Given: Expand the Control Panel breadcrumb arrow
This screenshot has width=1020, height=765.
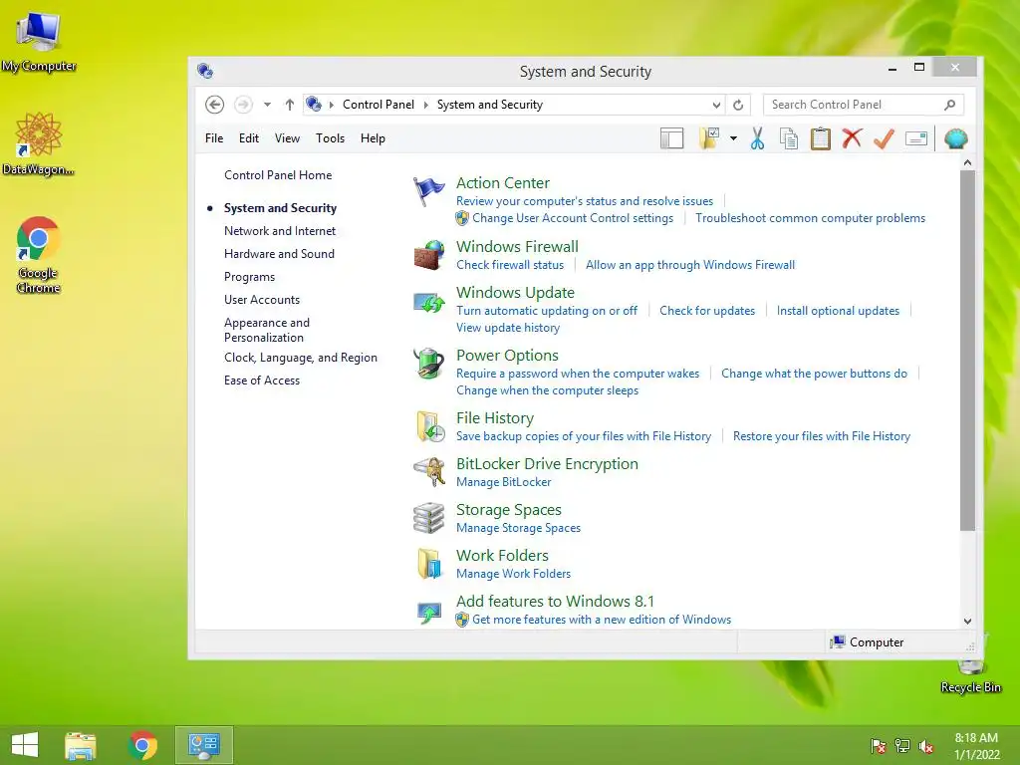Looking at the screenshot, I should coord(426,105).
